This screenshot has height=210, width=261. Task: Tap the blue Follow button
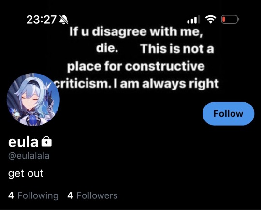coord(228,114)
